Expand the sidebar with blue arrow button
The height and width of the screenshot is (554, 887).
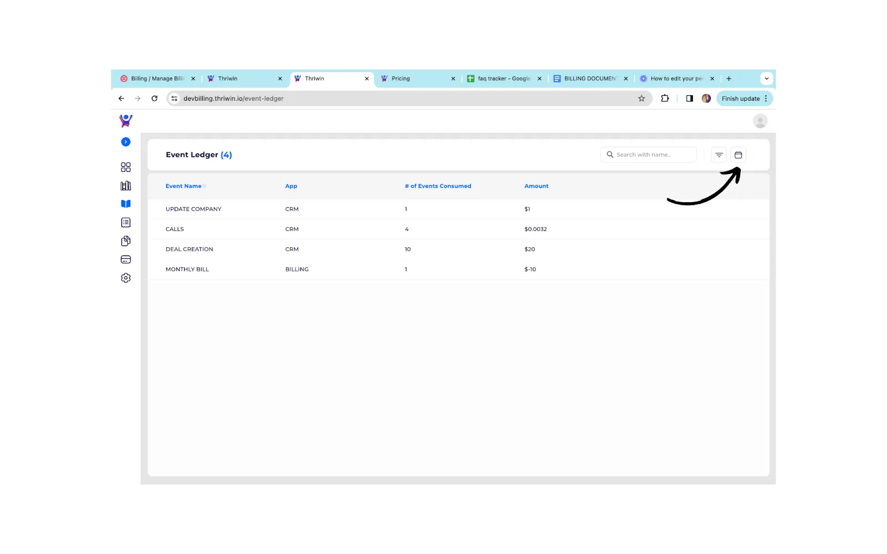click(x=126, y=142)
